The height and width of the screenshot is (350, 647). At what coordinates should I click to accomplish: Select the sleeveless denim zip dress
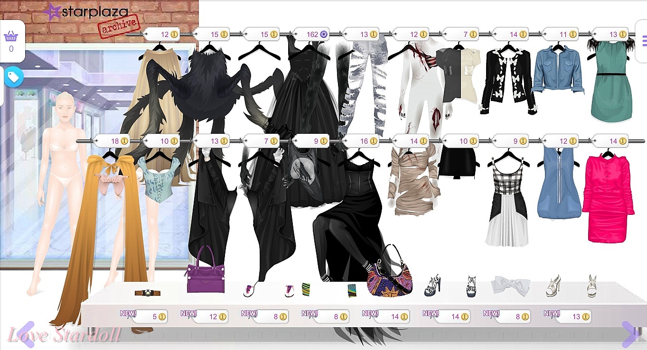click(x=559, y=183)
